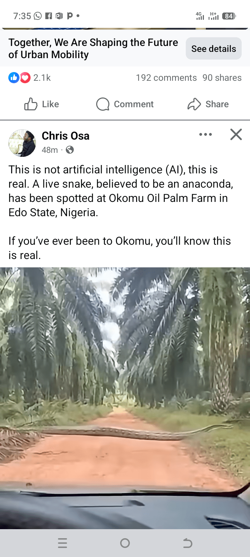This screenshot has height=557, width=250.
Task: Open the 2.1k reactions count
Action: (x=42, y=78)
